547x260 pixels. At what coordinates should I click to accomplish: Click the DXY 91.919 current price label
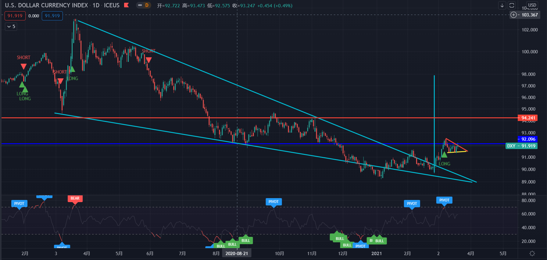click(521, 146)
